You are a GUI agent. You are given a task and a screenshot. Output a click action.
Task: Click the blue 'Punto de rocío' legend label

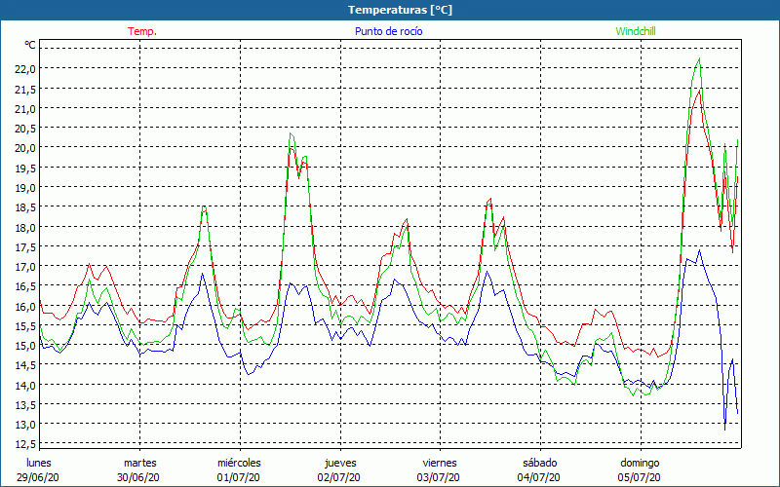(x=388, y=31)
